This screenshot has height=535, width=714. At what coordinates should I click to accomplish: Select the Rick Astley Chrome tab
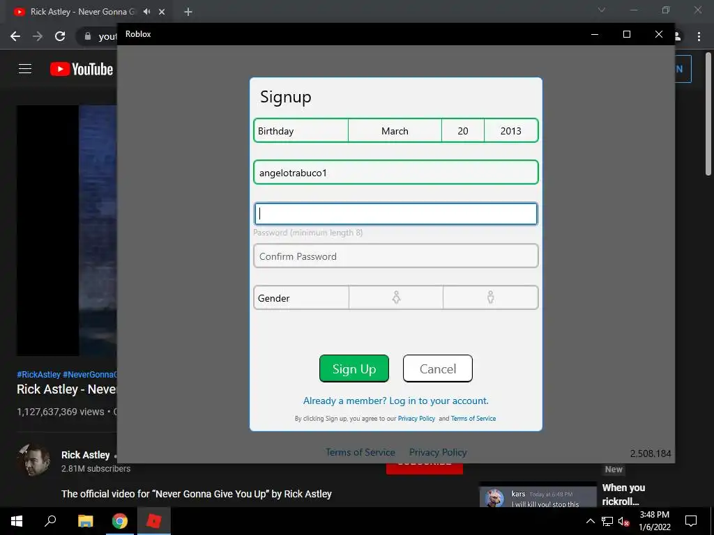tap(82, 12)
